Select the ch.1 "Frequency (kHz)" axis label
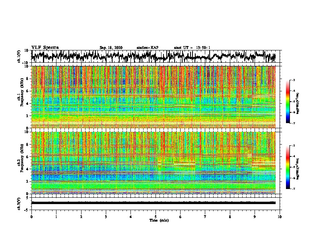 22,92
